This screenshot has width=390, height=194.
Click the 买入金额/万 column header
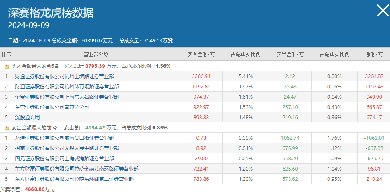(x=201, y=54)
